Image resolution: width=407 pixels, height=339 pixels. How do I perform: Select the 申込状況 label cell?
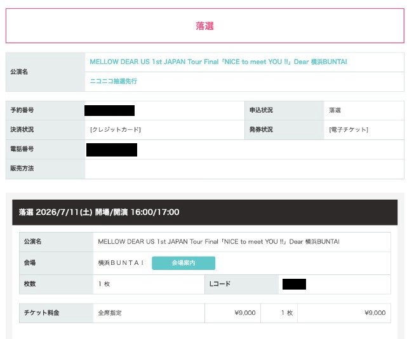coord(284,110)
